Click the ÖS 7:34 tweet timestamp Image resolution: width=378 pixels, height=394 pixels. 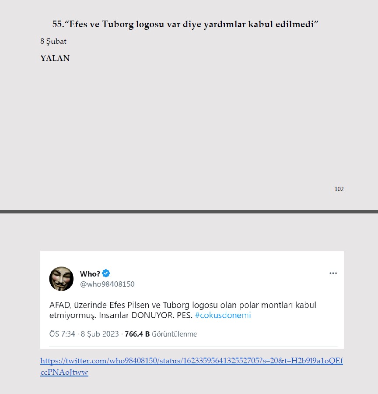(62, 334)
